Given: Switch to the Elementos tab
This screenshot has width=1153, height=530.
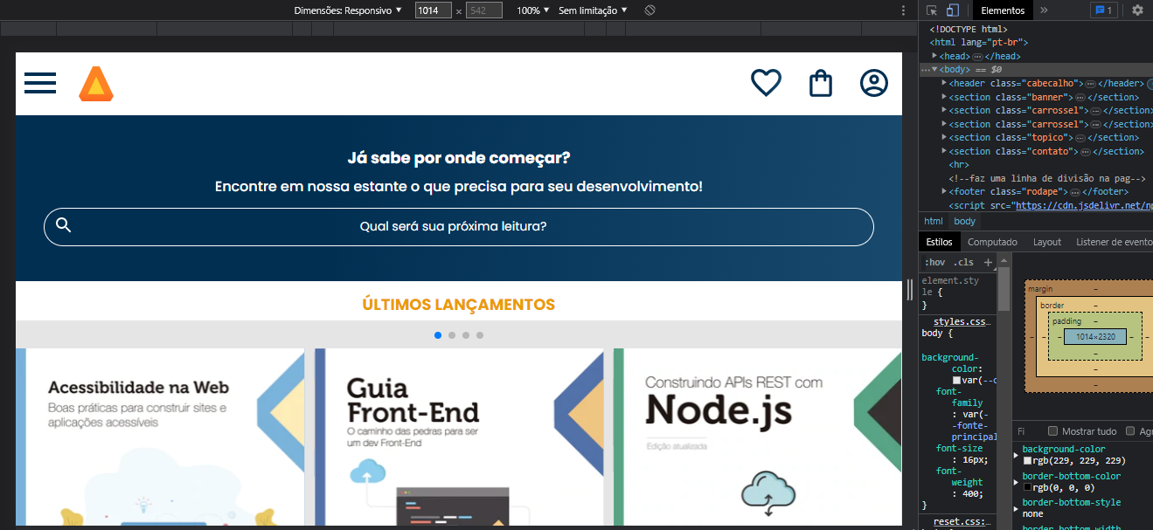Looking at the screenshot, I should pos(1003,10).
